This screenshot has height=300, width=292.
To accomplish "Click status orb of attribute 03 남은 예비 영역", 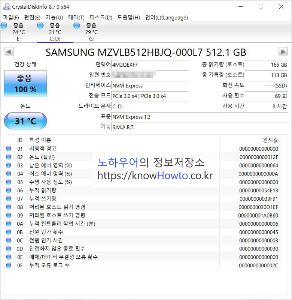I will click(x=9, y=165).
